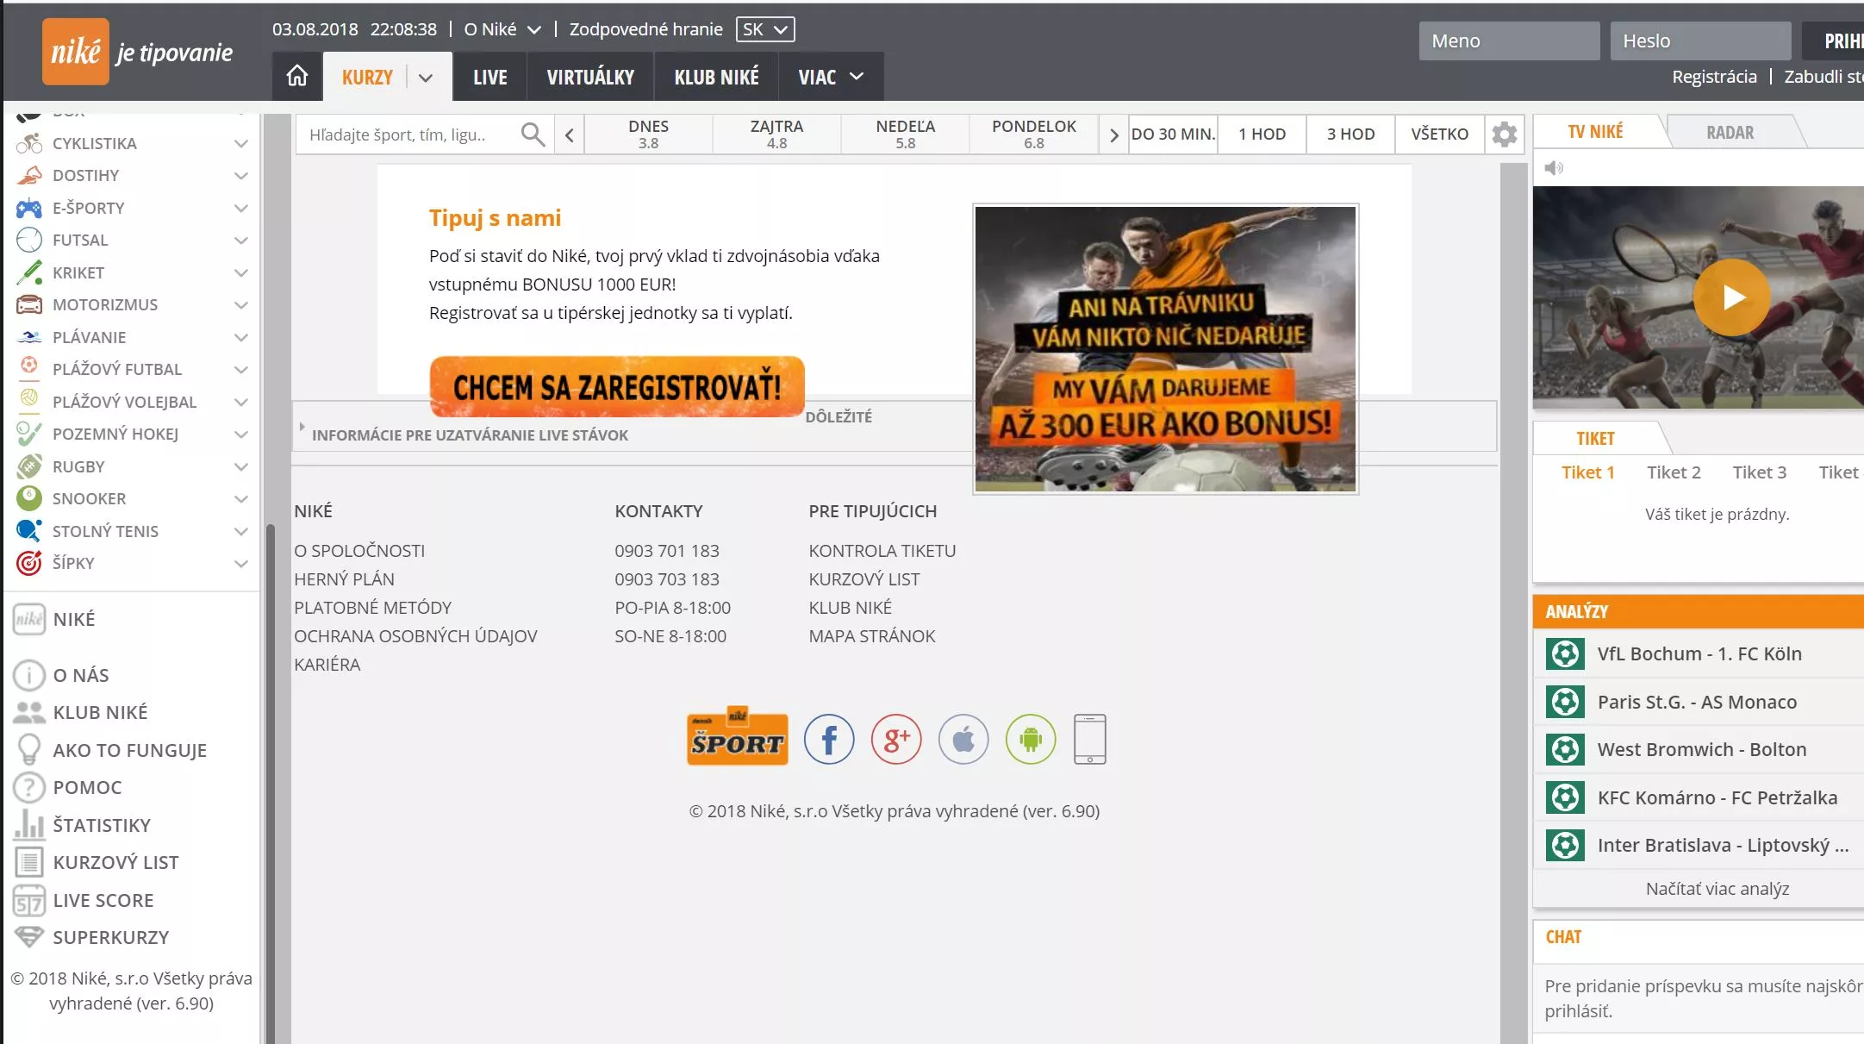
Task: Open the Facebook social icon
Action: 828,740
